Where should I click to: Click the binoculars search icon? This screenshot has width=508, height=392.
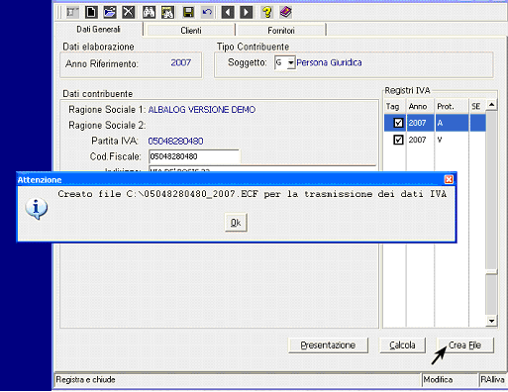(149, 12)
